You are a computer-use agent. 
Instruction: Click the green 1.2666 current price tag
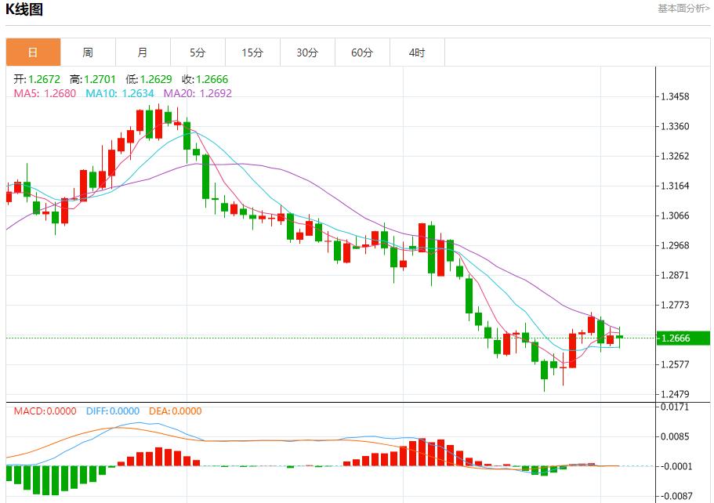[683, 338]
